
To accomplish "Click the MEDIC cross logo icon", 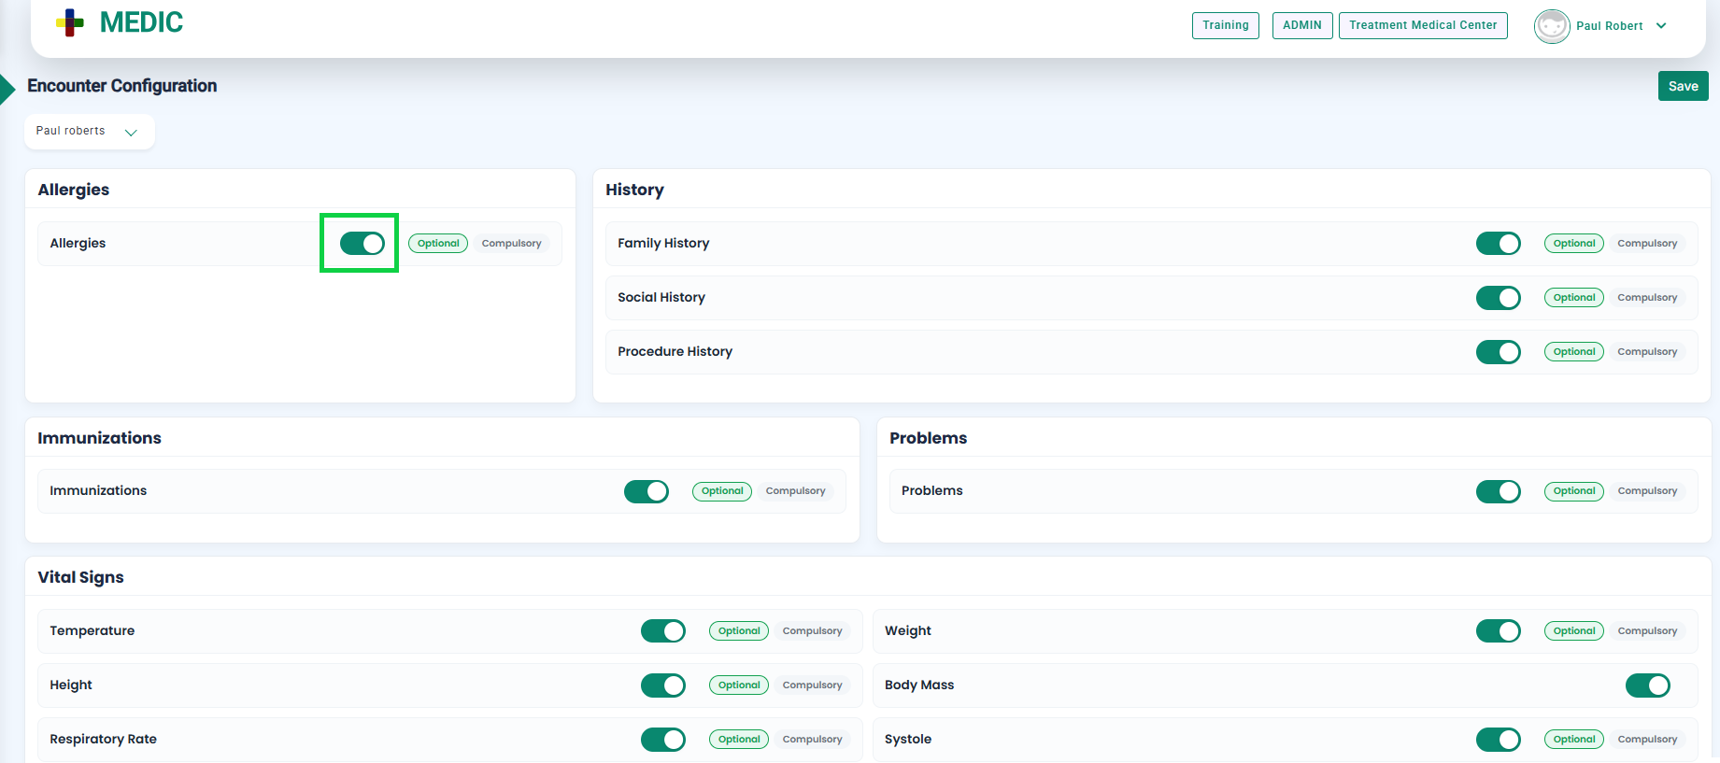I will [x=70, y=22].
